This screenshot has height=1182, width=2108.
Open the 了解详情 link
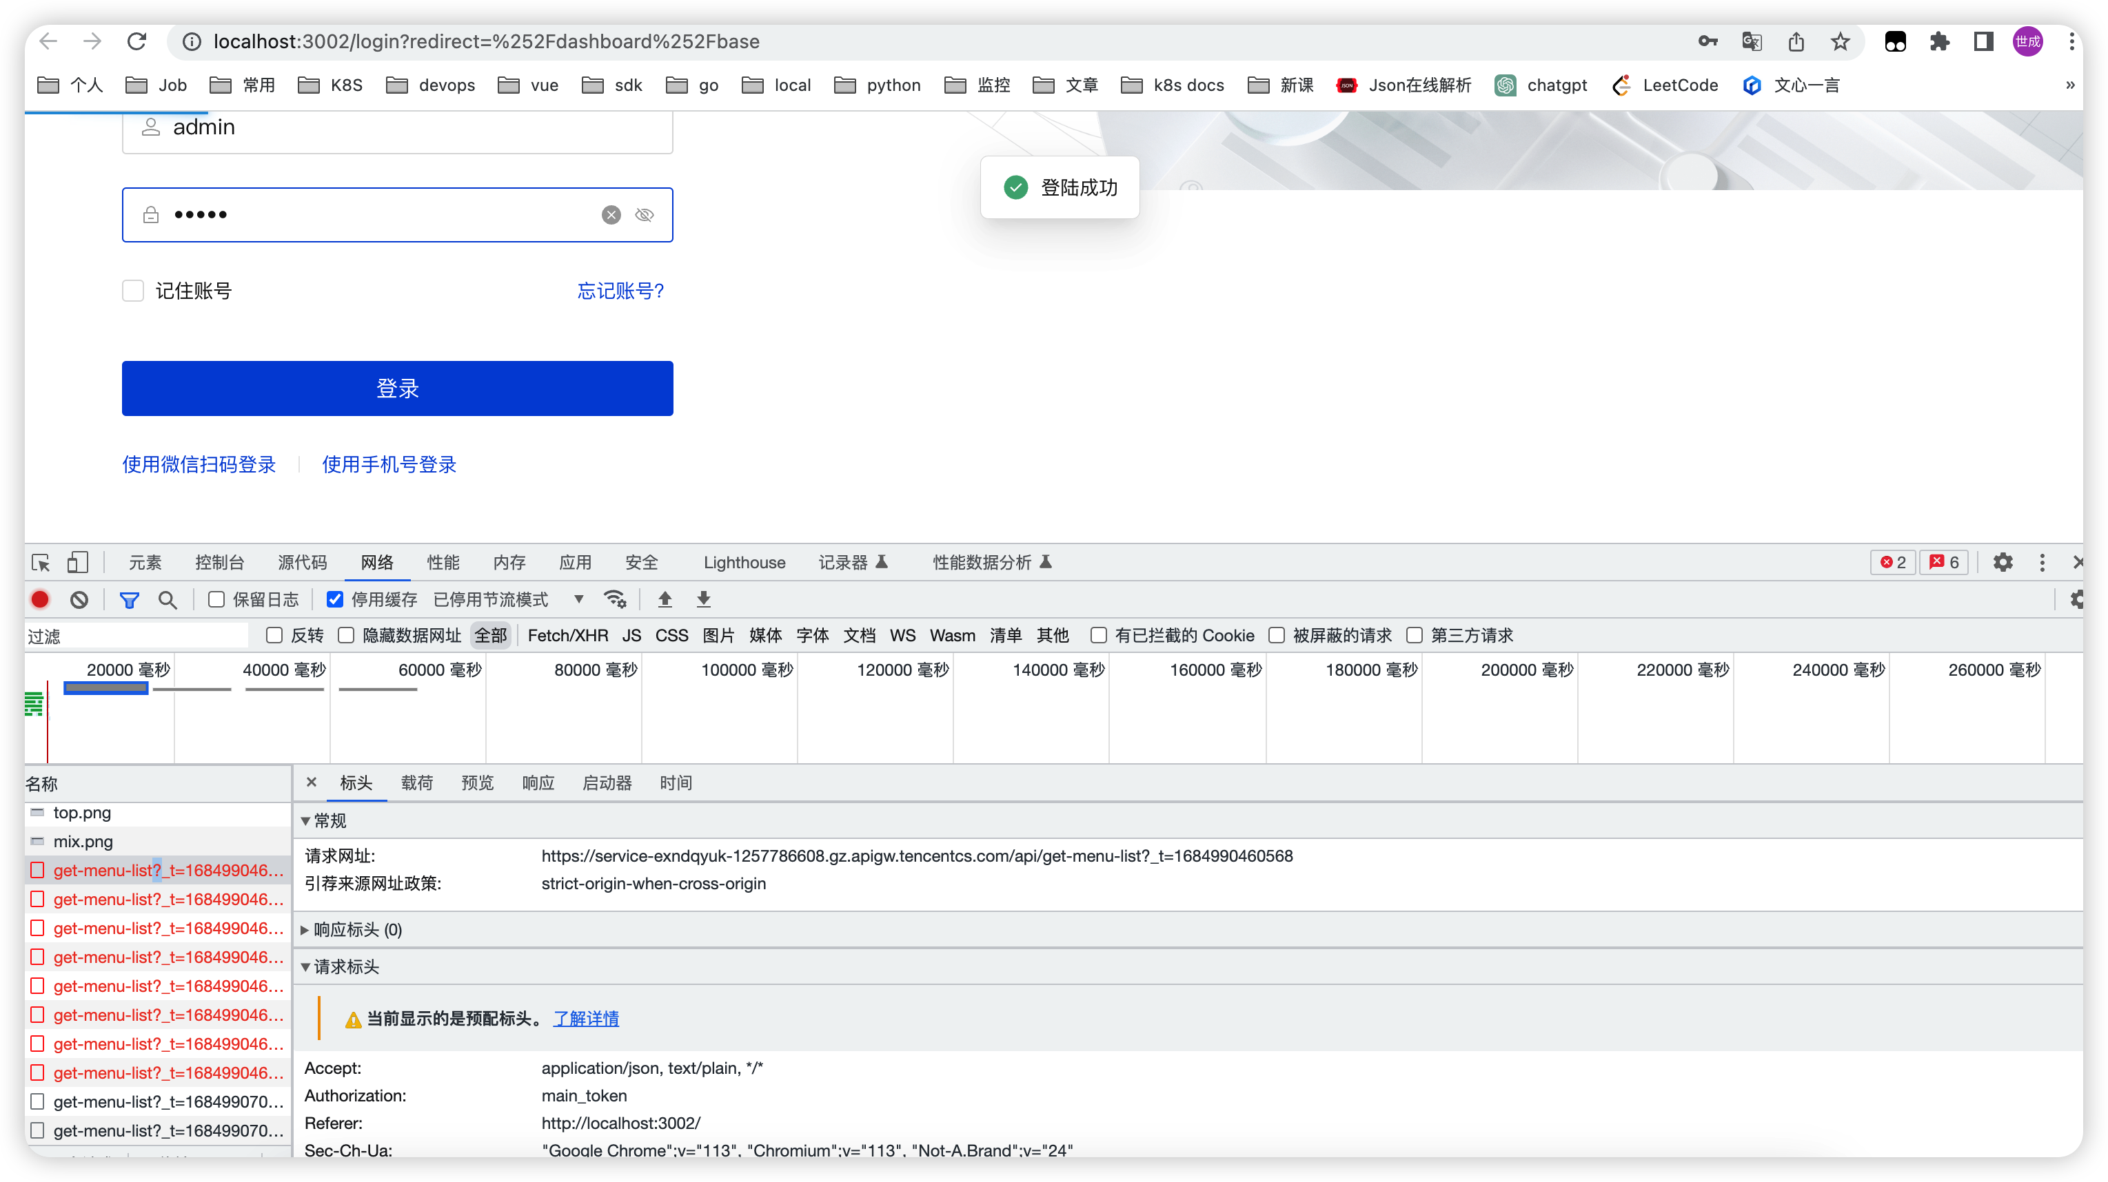pos(586,1019)
